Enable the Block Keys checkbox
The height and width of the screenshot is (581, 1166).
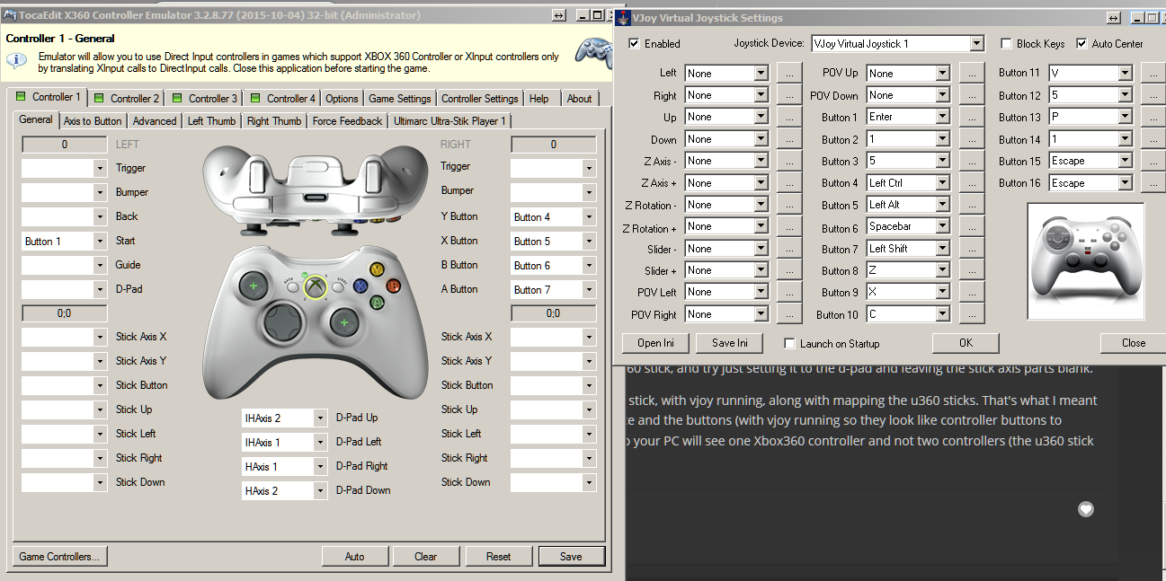[1006, 43]
